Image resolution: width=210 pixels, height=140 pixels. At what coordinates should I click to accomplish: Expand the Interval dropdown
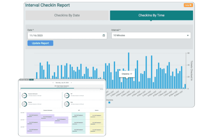[151, 36]
